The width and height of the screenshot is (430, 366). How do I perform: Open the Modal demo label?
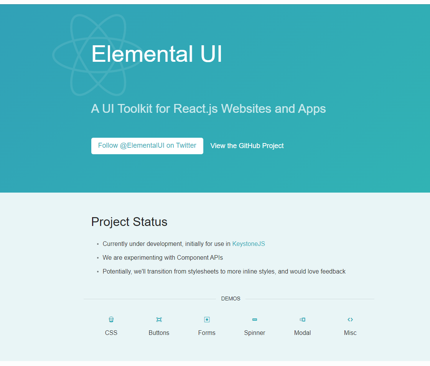303,333
